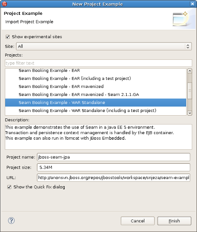Click the URL field with anonsvn.jboss.org address
The width and height of the screenshot is (197, 232).
click(x=113, y=177)
